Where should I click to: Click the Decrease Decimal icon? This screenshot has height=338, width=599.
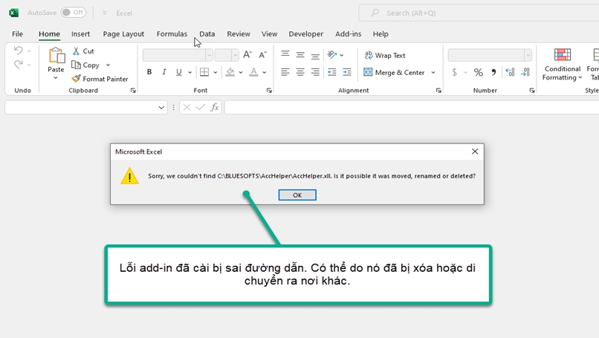525,72
